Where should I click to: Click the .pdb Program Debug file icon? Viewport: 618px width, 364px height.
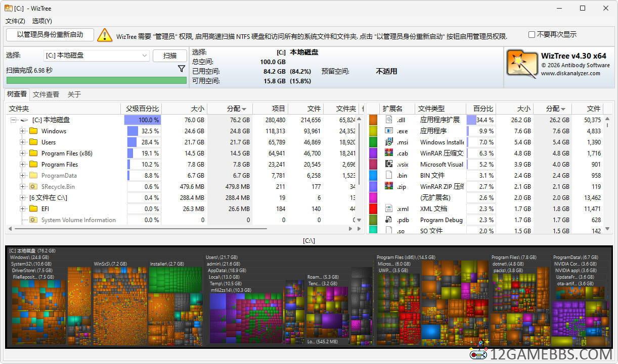click(389, 220)
